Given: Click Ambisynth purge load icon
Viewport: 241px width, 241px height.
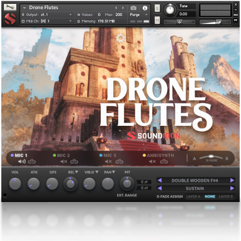Looking at the screenshot, I should pos(164,161).
